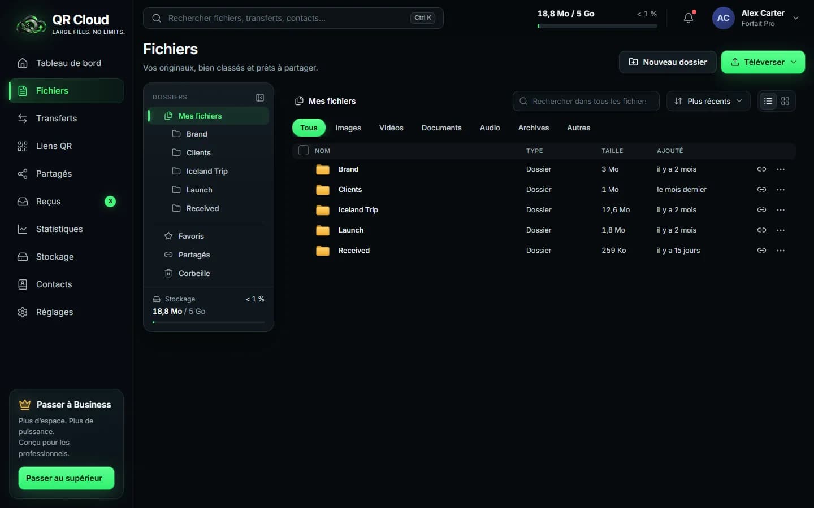Open more options for Received row
The image size is (814, 508).
coord(781,251)
